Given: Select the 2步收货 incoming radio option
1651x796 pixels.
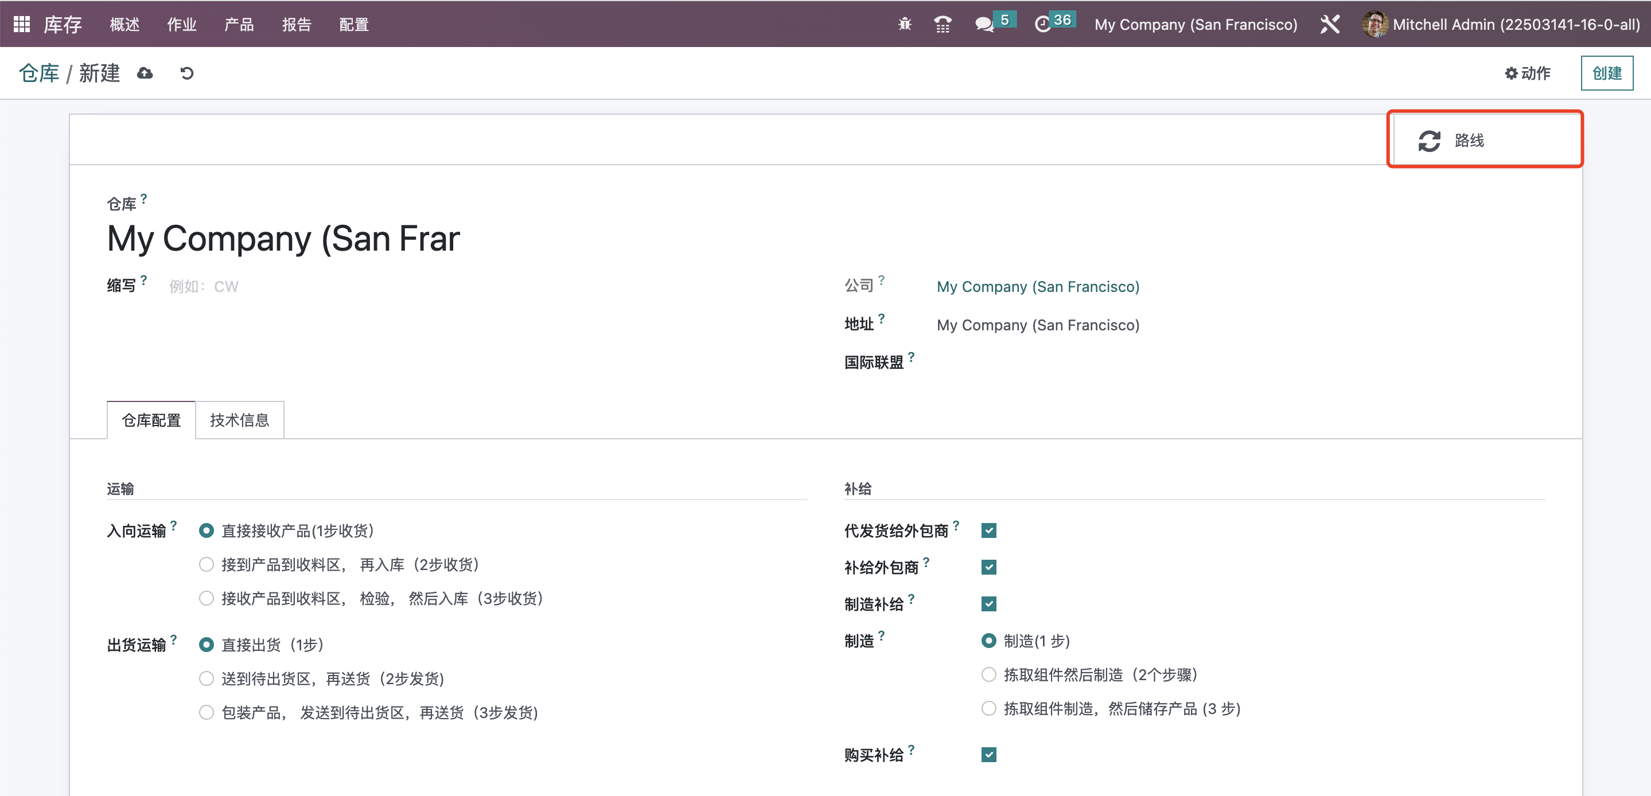Looking at the screenshot, I should click(x=206, y=565).
